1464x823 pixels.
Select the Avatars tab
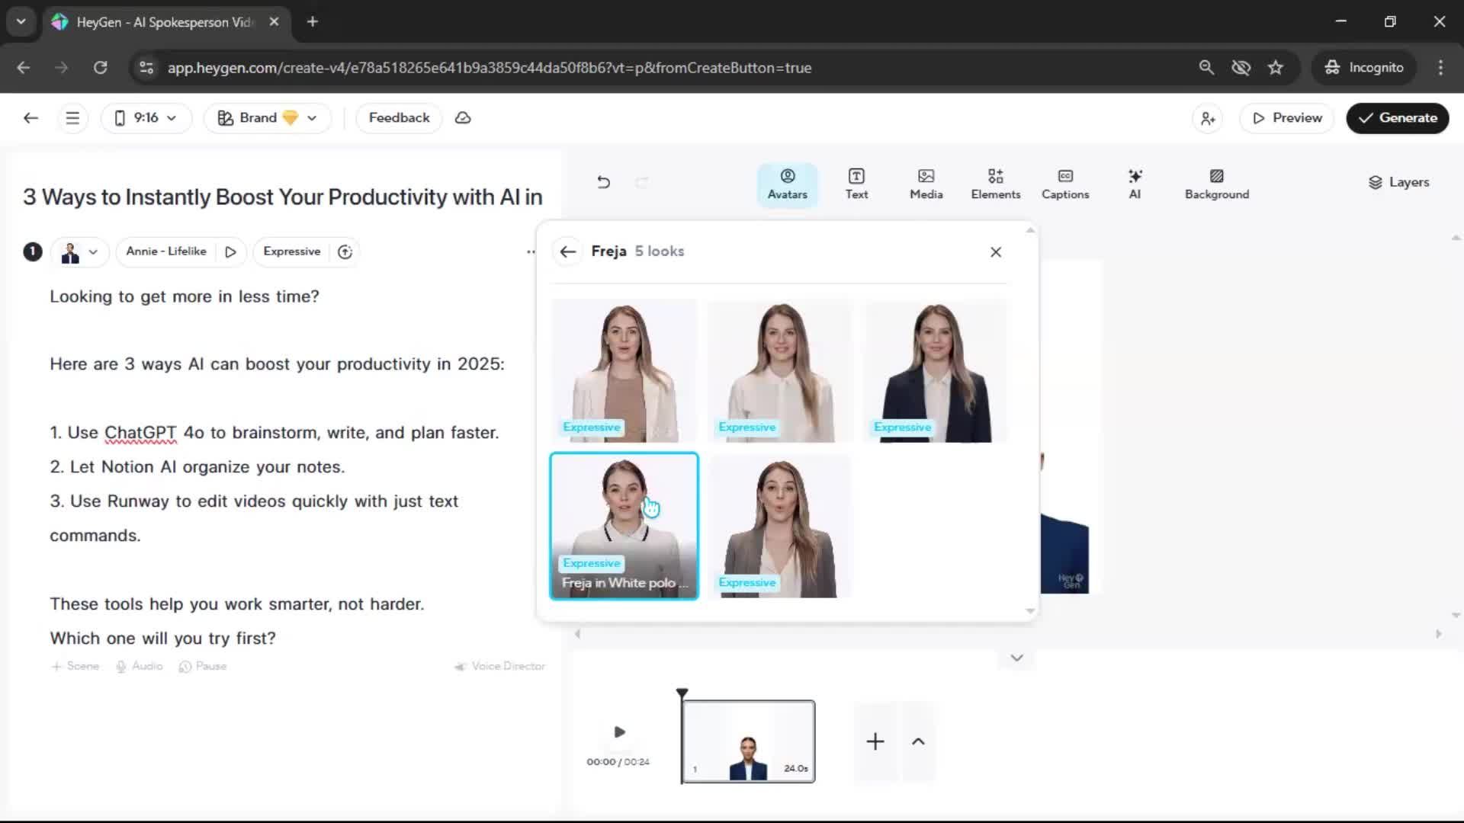(787, 184)
